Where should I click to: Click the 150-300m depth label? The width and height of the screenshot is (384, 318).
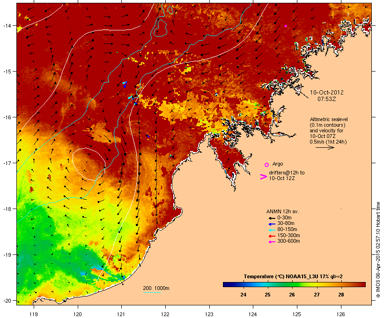coord(288,235)
